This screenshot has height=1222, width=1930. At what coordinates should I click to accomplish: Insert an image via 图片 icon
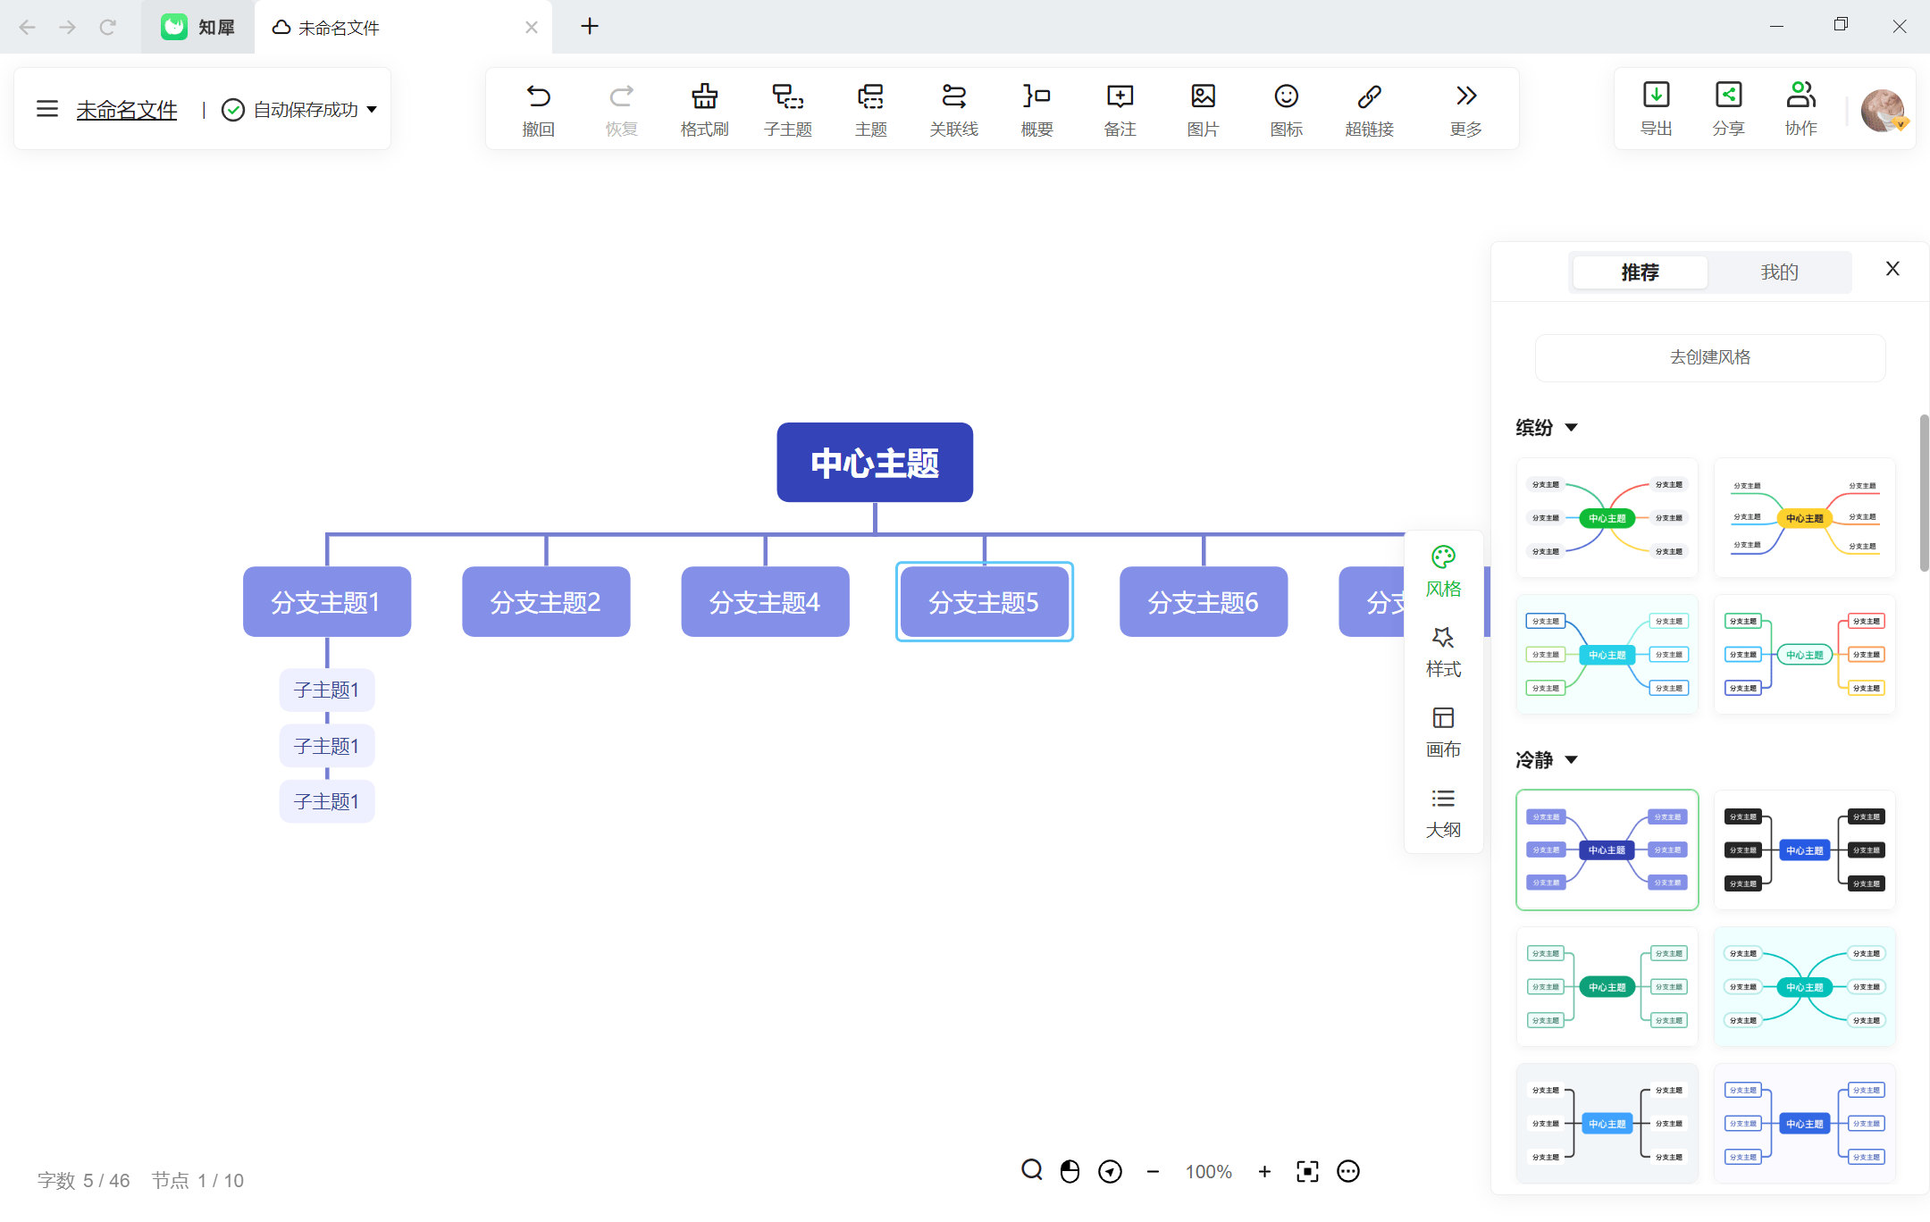click(1202, 107)
